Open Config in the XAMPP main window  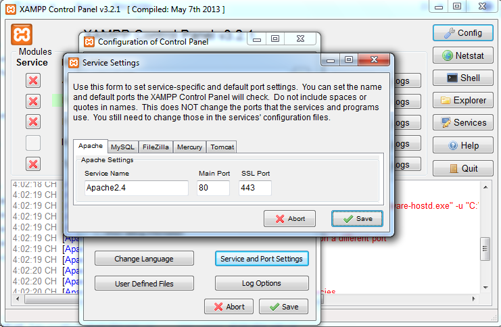coord(462,32)
